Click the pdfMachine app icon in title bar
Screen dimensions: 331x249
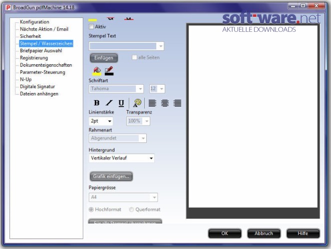coord(8,7)
